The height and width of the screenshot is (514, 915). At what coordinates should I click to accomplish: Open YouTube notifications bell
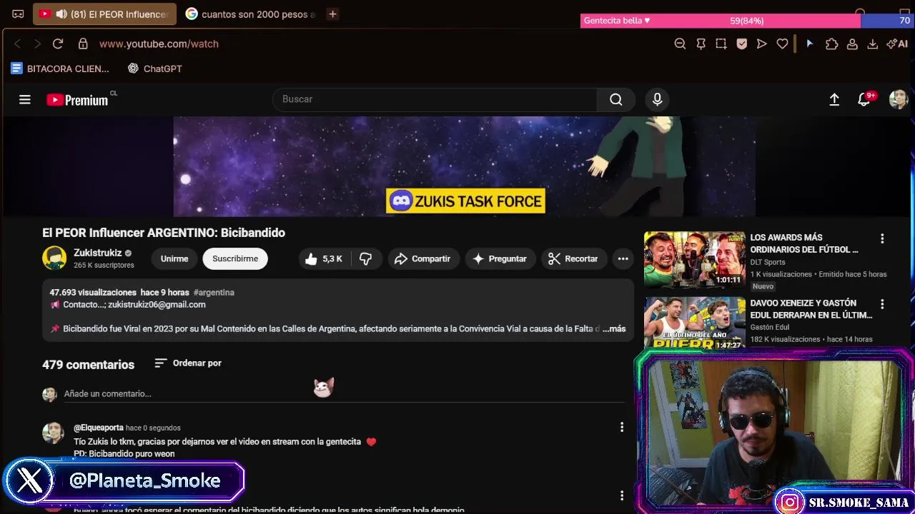point(864,100)
